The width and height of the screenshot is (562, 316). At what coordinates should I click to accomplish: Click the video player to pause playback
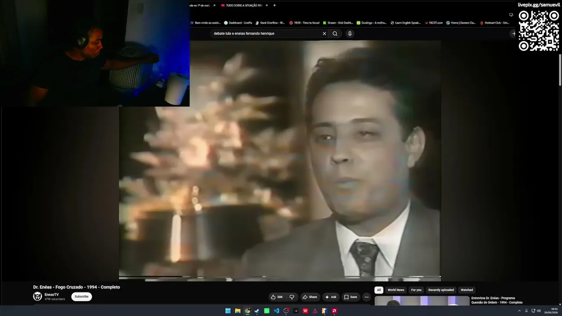(x=280, y=160)
